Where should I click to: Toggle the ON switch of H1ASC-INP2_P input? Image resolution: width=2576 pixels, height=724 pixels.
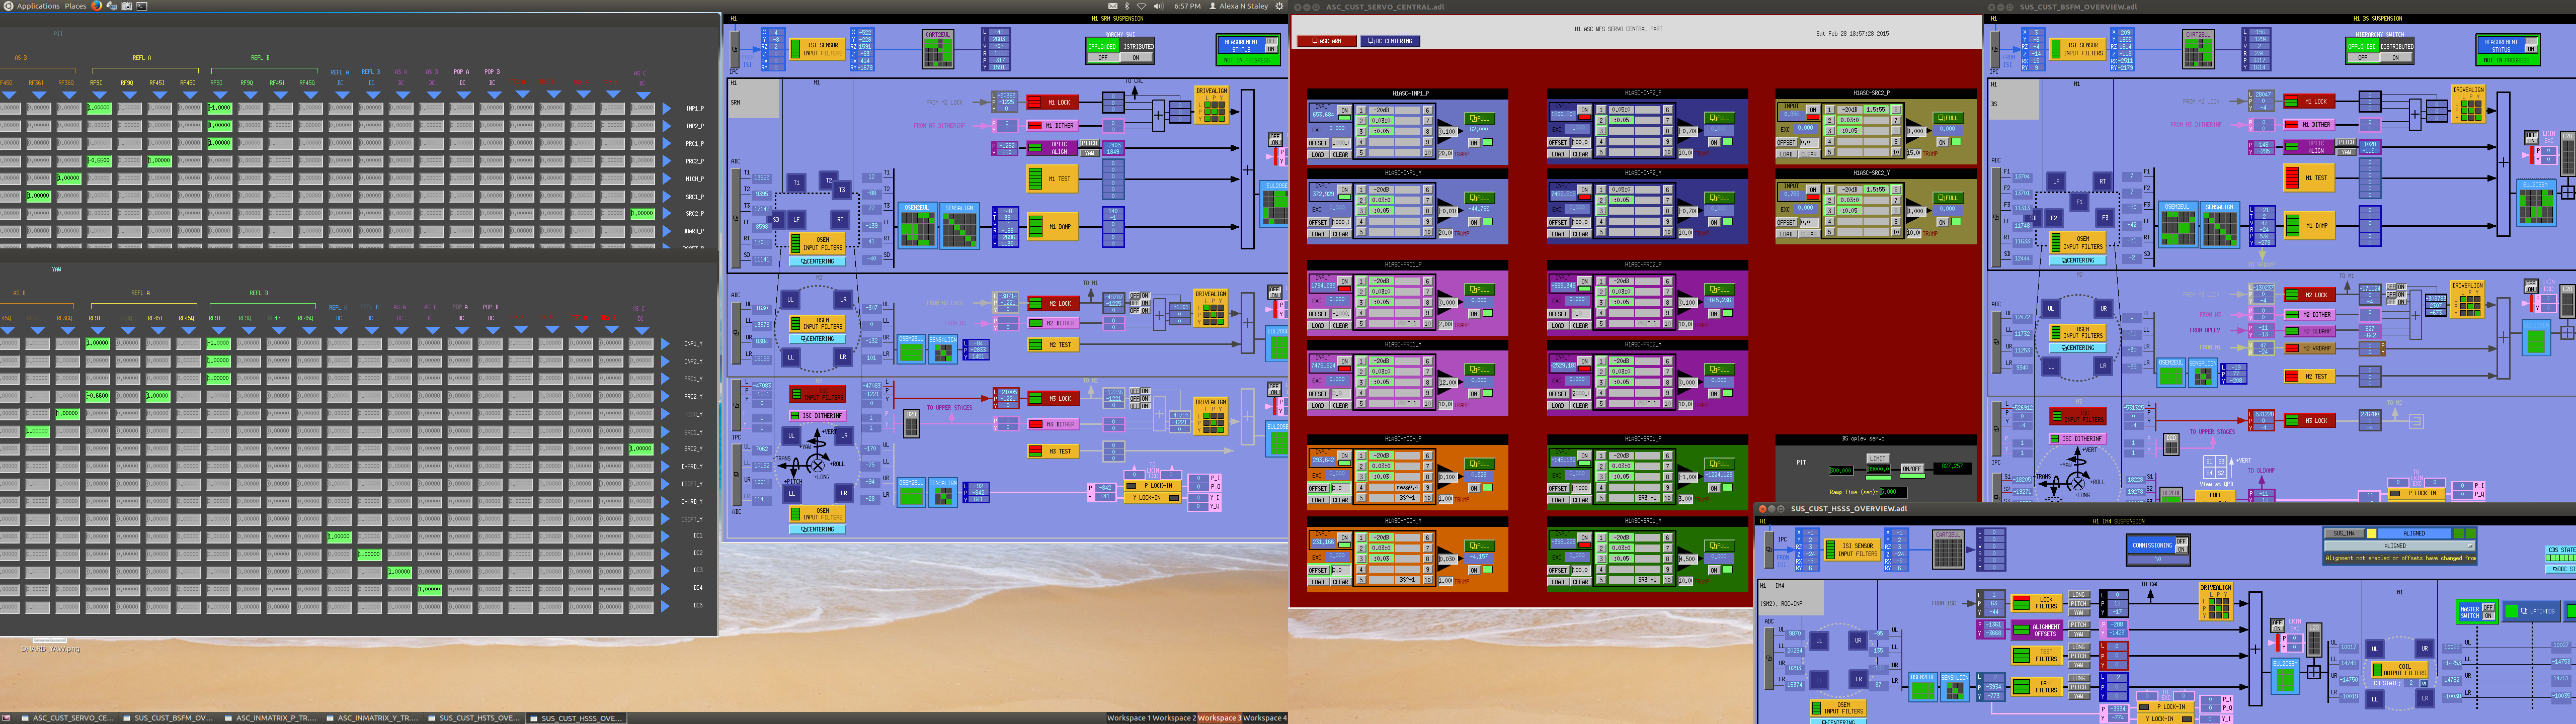(x=1585, y=110)
